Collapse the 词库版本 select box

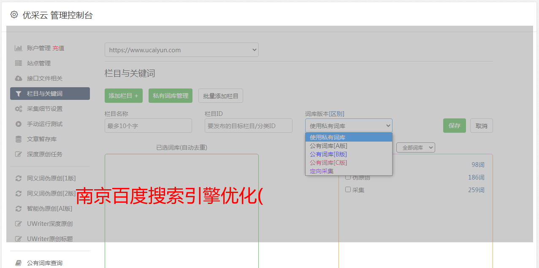pyautogui.click(x=349, y=126)
